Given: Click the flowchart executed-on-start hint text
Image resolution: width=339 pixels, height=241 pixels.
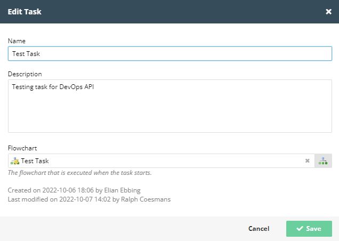Looking at the screenshot, I should (80, 173).
